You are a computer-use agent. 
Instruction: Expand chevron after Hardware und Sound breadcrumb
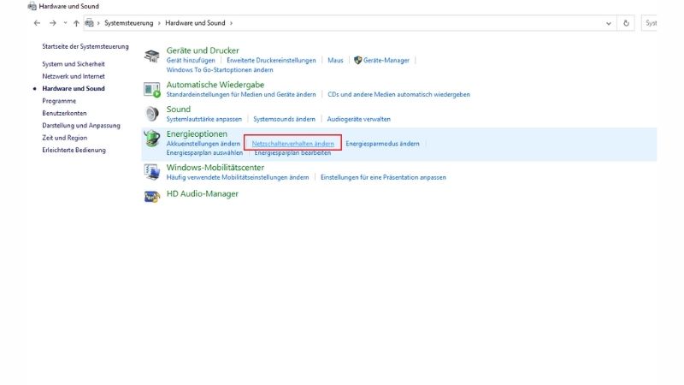pos(231,23)
